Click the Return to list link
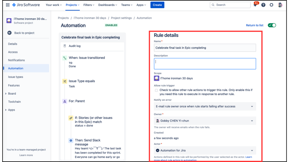Screen dimensions: 289x162 (255, 25)
